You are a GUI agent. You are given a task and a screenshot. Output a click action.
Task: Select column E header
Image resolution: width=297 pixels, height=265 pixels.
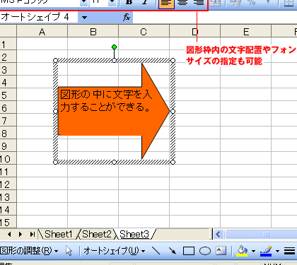tap(246, 32)
